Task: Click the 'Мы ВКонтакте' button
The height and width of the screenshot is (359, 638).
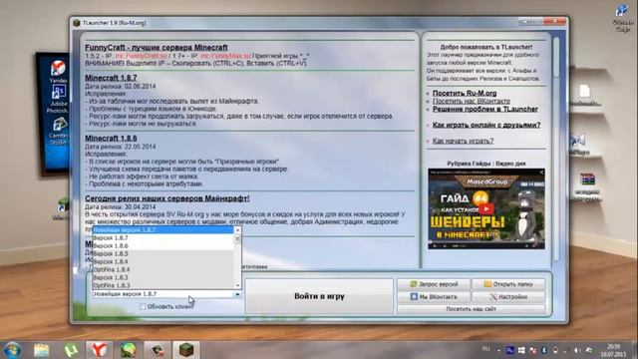Action: 434,297
